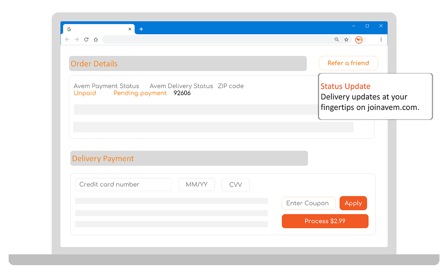Viewport: 448px width, 280px height.
Task: Click the Pending payment delivery status
Action: coord(140,93)
